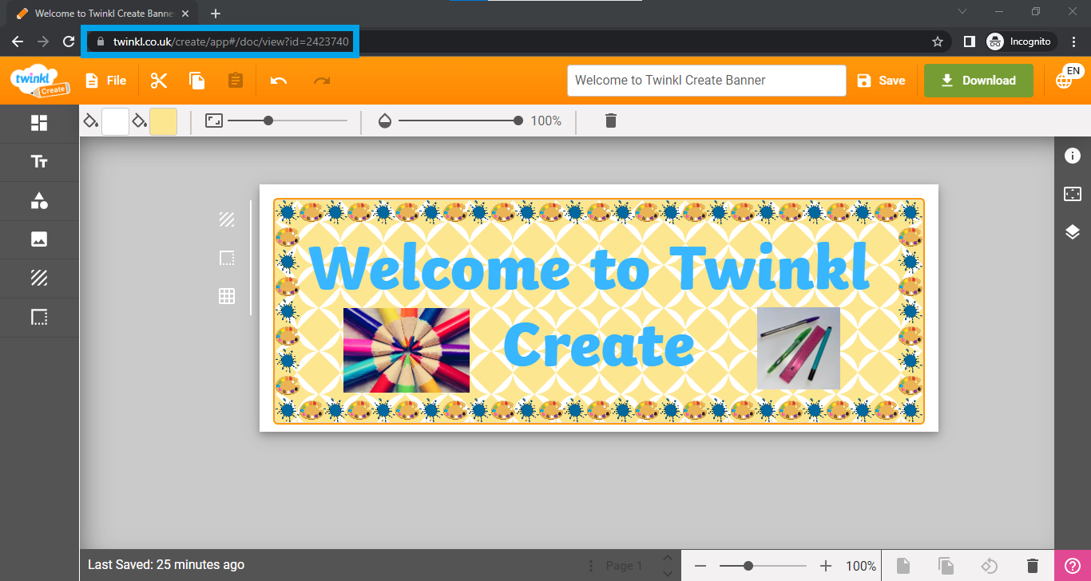Click the rotate page icon in bottom bar
This screenshot has width=1091, height=581.
coord(990,566)
